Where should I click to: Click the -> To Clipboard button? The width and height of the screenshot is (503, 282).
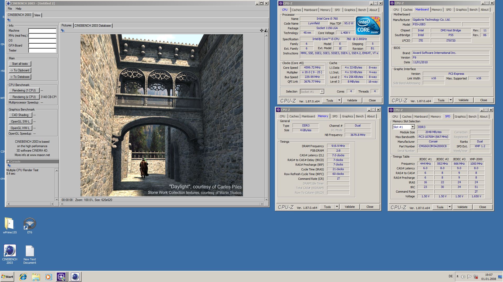(20, 70)
